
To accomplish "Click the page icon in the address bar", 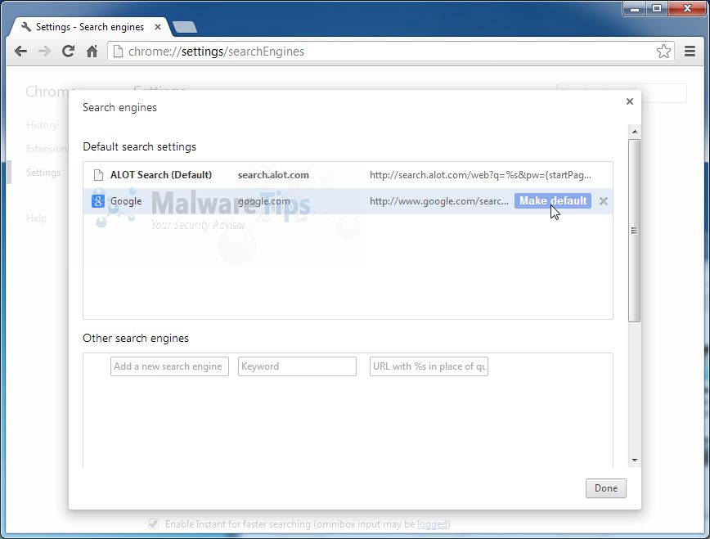I will click(x=118, y=52).
